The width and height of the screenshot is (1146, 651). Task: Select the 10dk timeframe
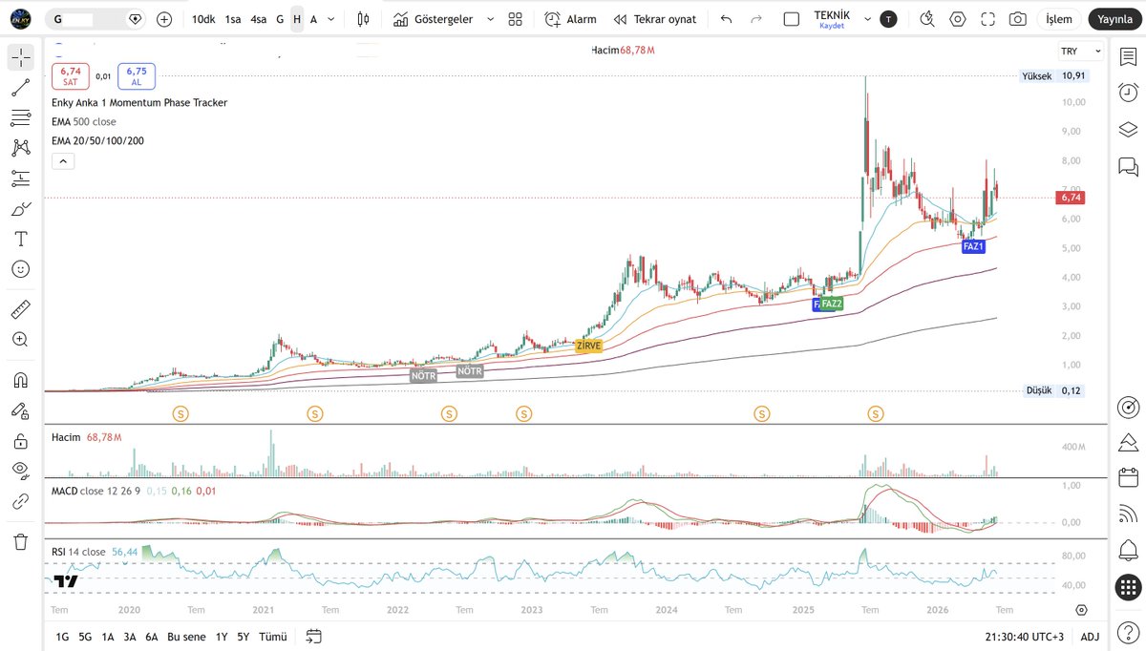point(203,19)
